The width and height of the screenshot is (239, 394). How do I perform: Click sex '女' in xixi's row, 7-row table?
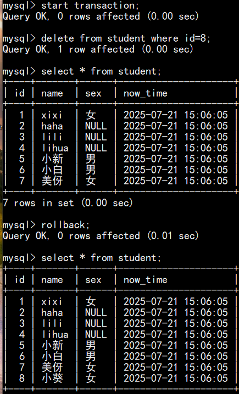(x=91, y=115)
